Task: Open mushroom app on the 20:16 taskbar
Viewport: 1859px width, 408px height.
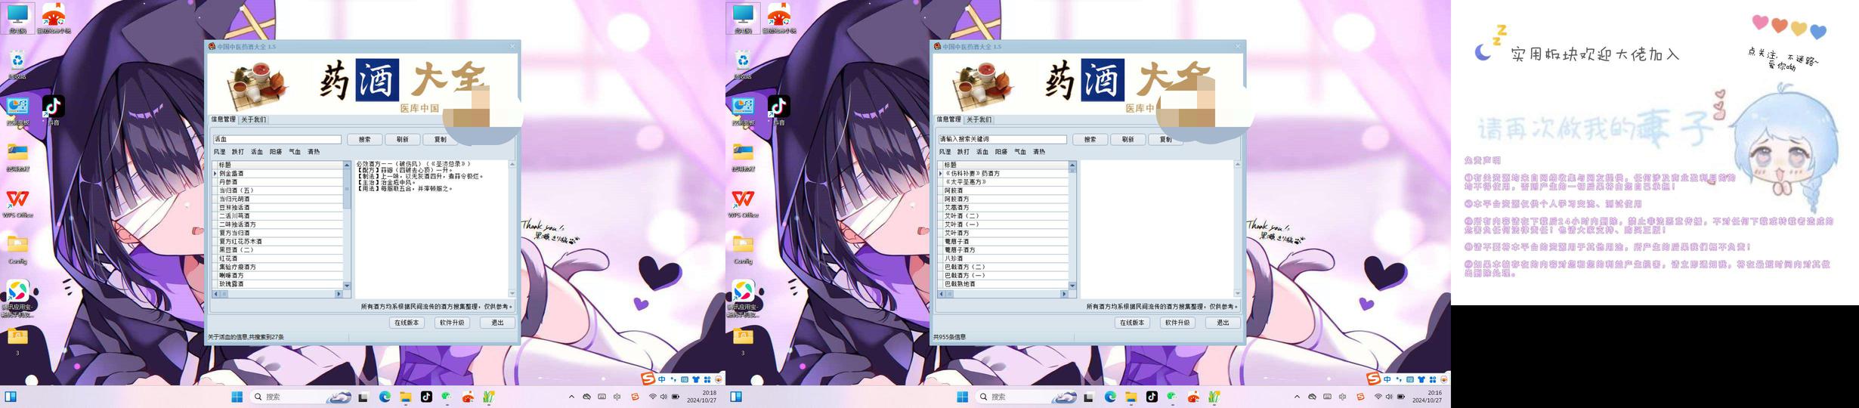Action: (1193, 397)
